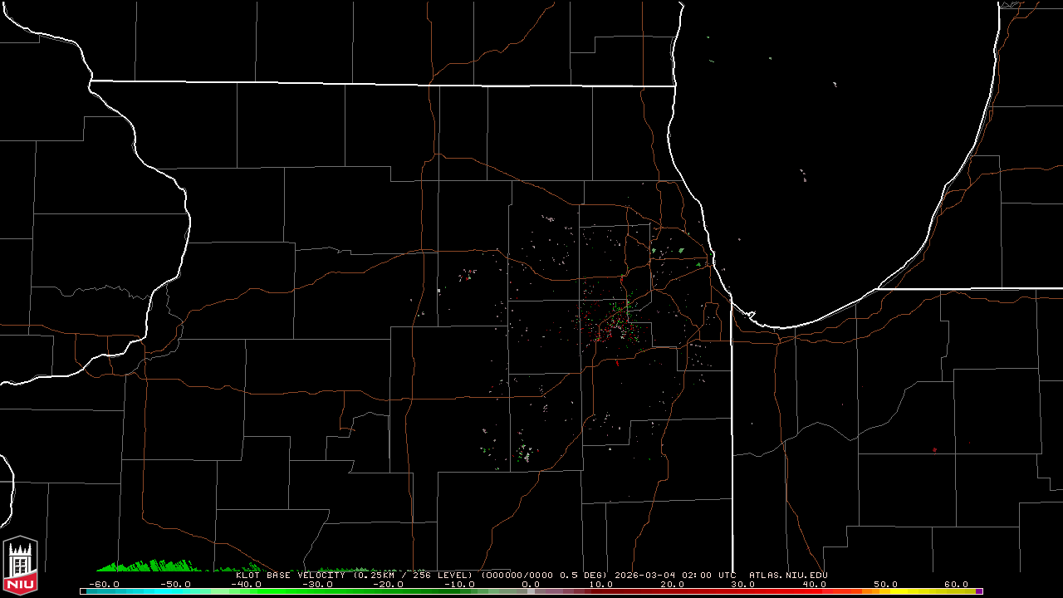Select the -60.0 velocity scale label
The image size is (1063, 598).
104,585
